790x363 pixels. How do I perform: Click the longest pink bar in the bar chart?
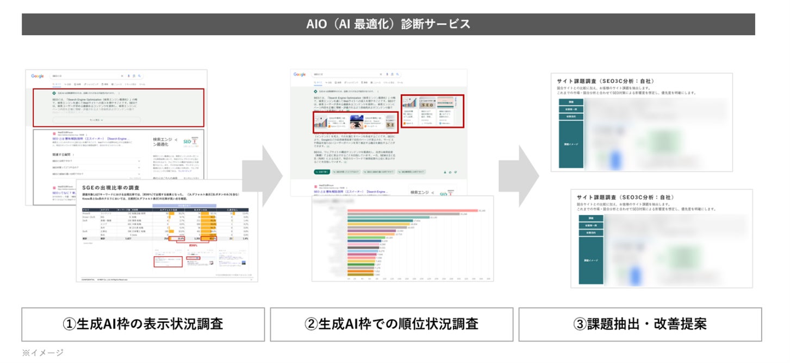(x=413, y=210)
